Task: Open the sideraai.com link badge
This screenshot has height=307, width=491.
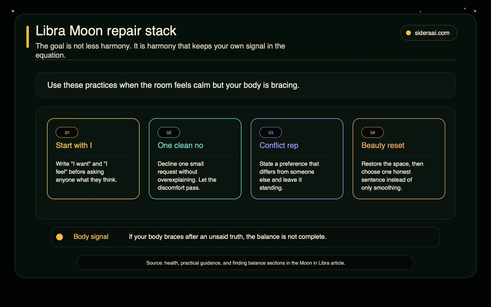Action: point(429,33)
